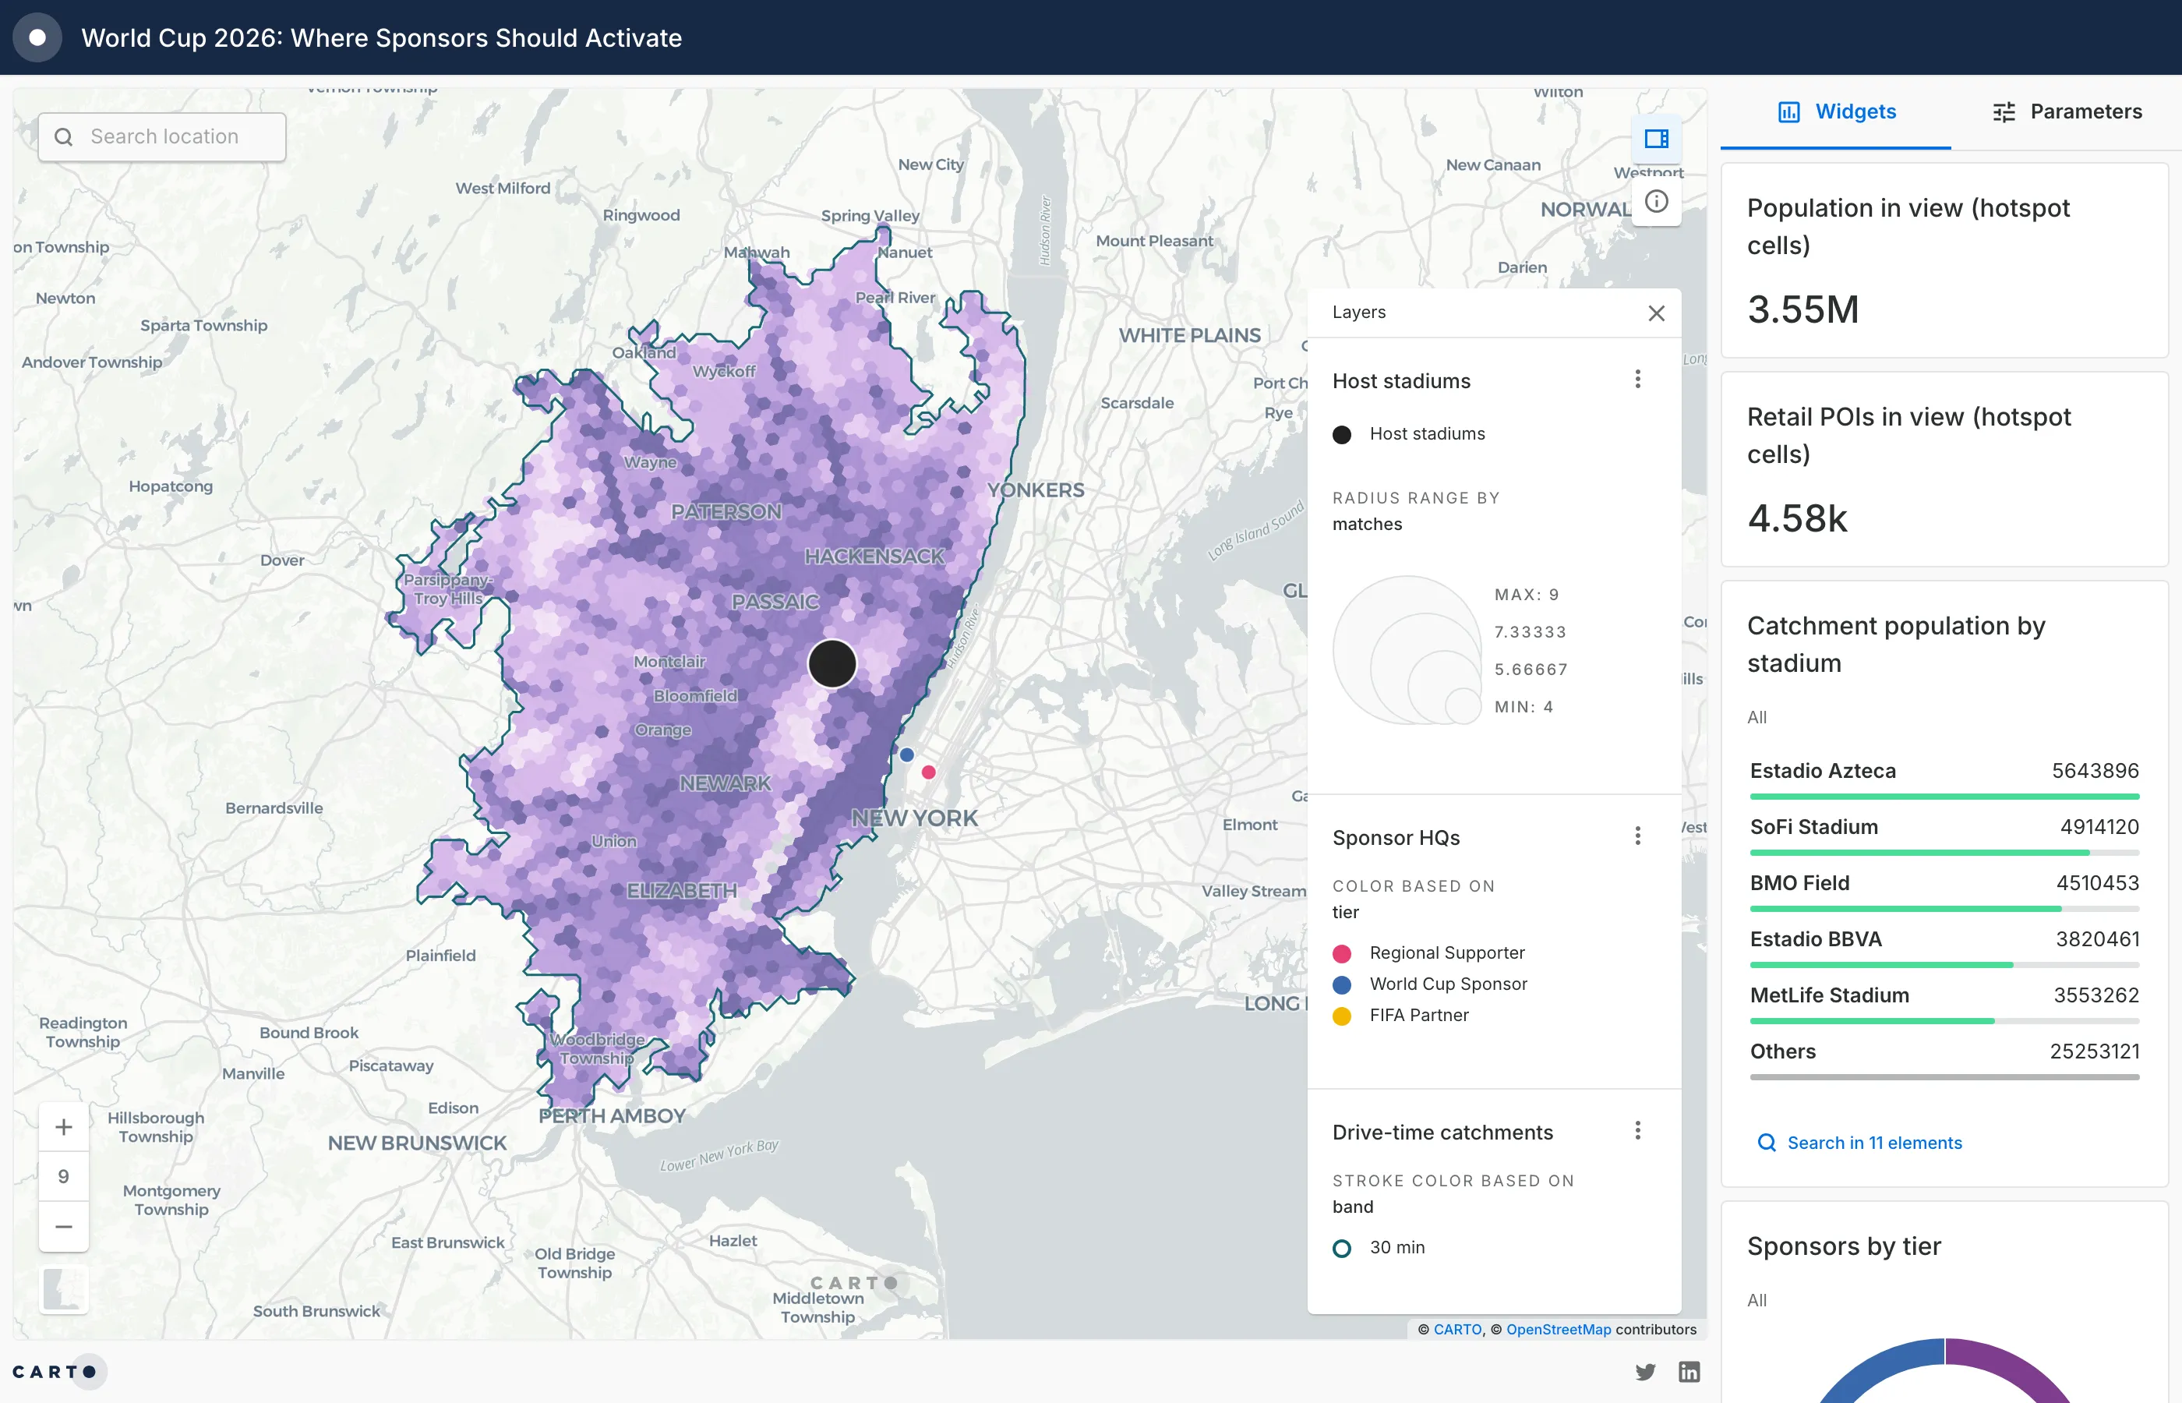Open the OpenStreetMap attribution link
Screen dimensions: 2182x1403
coord(1558,1329)
